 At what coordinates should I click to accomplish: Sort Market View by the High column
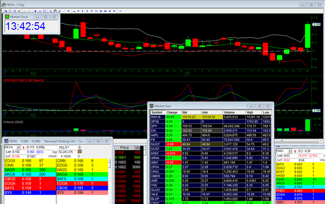(x=253, y=112)
